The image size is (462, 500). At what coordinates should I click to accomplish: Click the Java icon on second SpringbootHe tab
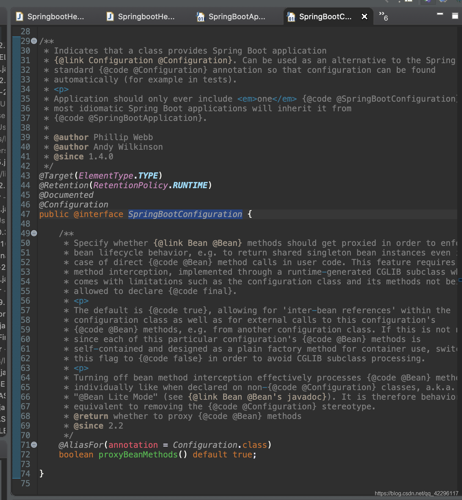click(x=110, y=16)
